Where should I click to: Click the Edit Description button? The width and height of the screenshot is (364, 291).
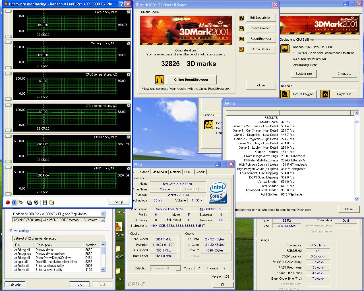(x=261, y=18)
